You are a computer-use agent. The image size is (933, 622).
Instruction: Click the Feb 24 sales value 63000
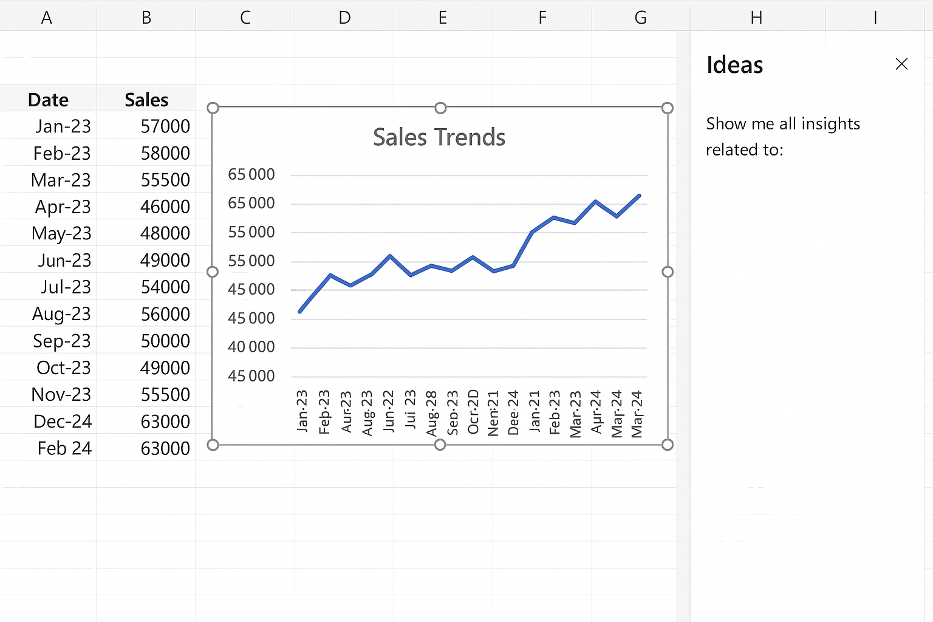[x=146, y=448]
